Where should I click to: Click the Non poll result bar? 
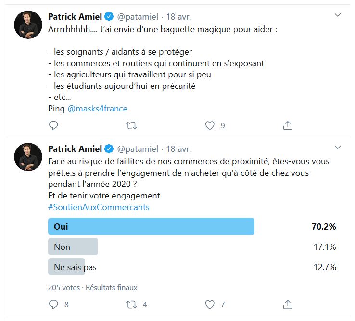coord(73,247)
